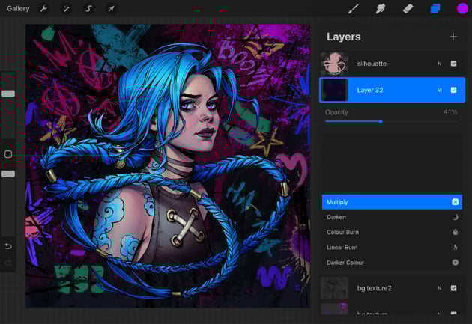Hide the silhouette layer checkbox
Viewport: 472px width, 324px height.
(453, 64)
